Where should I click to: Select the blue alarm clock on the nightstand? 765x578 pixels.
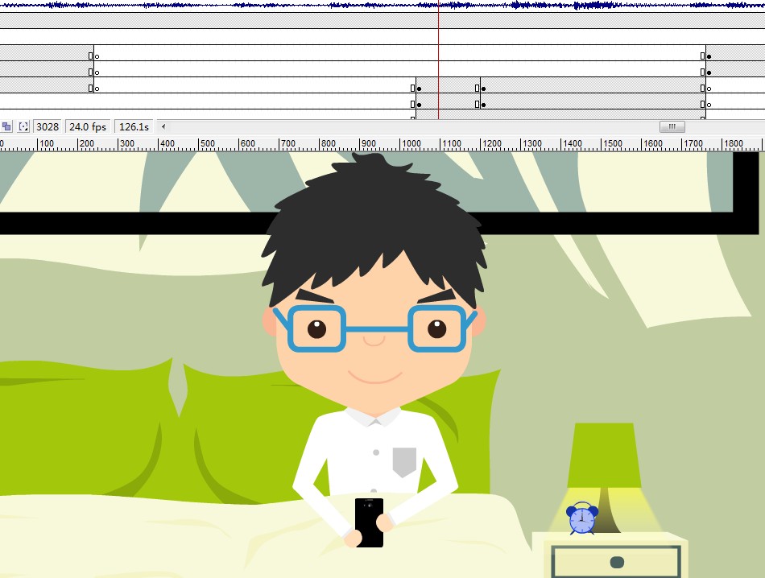(x=581, y=518)
